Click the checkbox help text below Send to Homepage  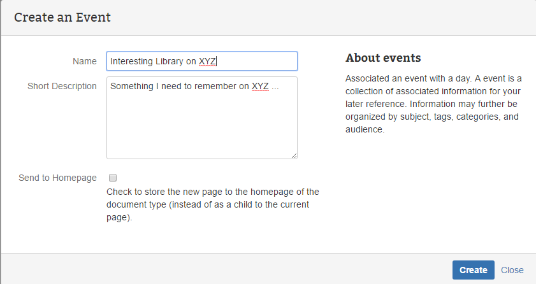point(212,204)
